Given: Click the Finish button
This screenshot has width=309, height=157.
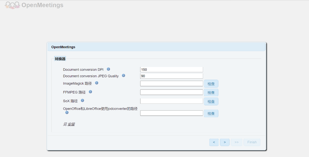Looking at the screenshot, I should 252,142.
